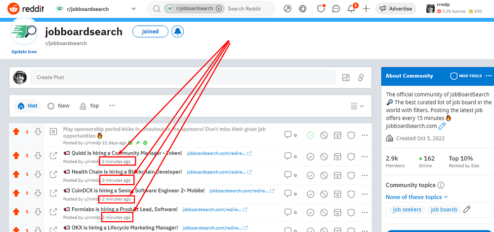Open the moderation shield icon in header
The width and height of the screenshot is (494, 232).
[x=321, y=9]
